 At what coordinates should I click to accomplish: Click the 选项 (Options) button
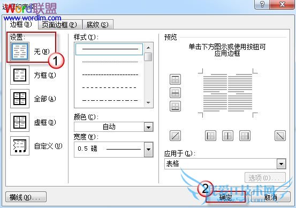click(265, 178)
